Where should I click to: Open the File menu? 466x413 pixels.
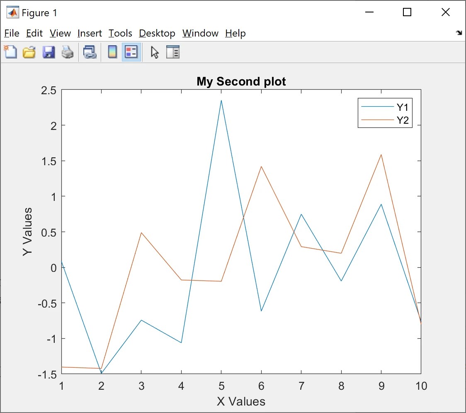tap(11, 33)
